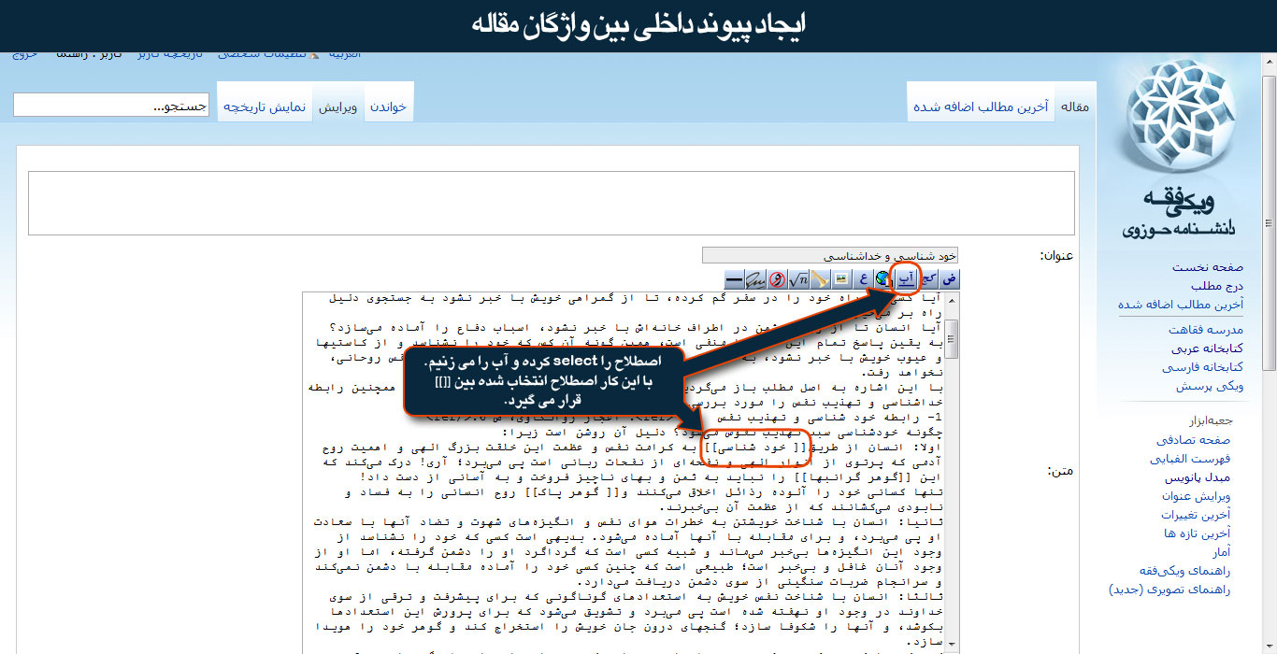Image resolution: width=1277 pixels, height=654 pixels.
Task: Click the internal link (آب) toolbar icon
Action: tap(906, 278)
